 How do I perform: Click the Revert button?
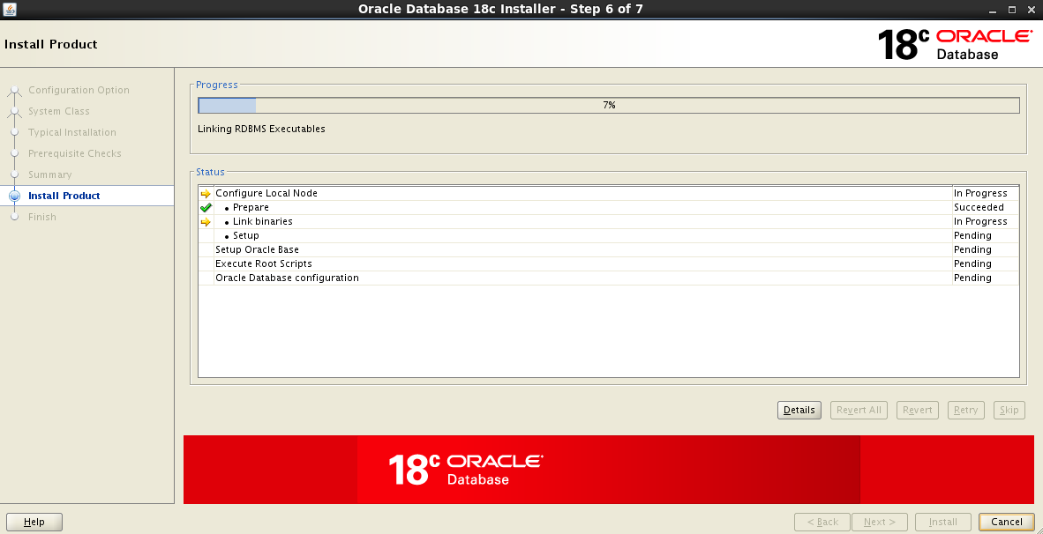[x=918, y=410]
